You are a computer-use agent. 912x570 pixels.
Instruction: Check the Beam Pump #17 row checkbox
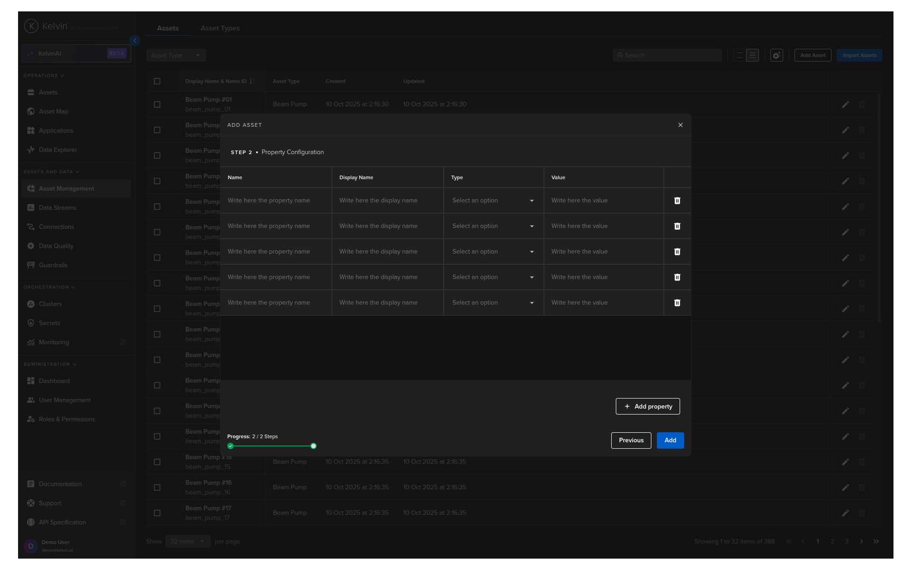point(157,513)
